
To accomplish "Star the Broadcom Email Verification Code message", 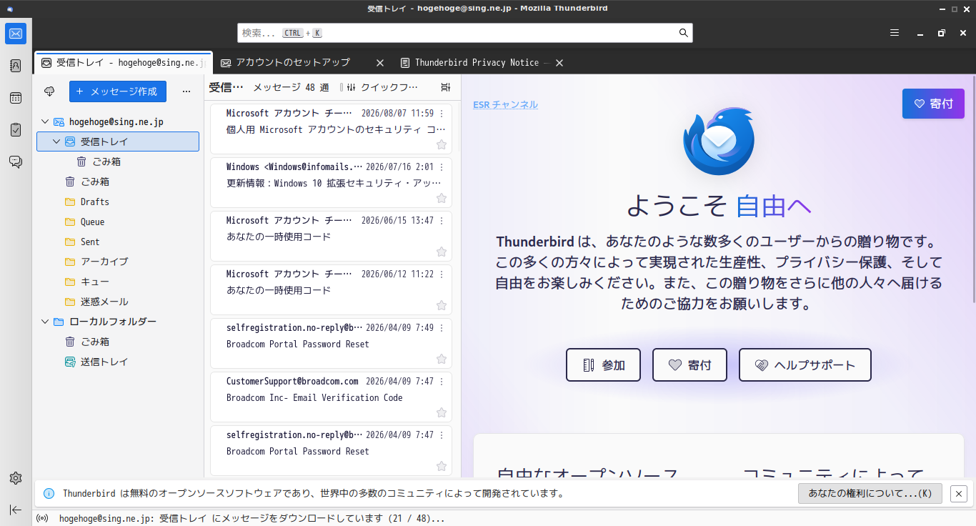I will [x=442, y=412].
